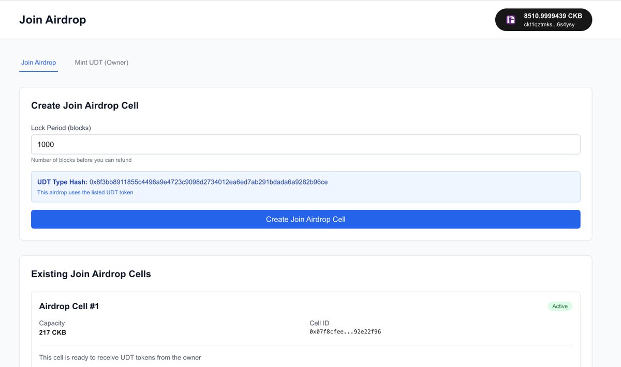The width and height of the screenshot is (621, 367).
Task: Click the purple Neuron wallet icon
Action: pyautogui.click(x=510, y=20)
